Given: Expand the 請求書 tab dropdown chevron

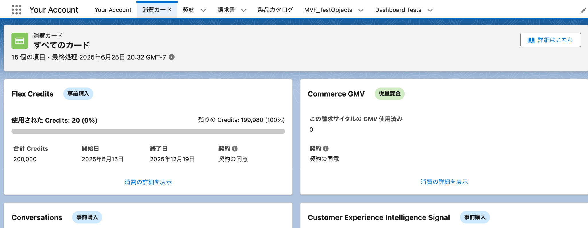Looking at the screenshot, I should (x=244, y=10).
